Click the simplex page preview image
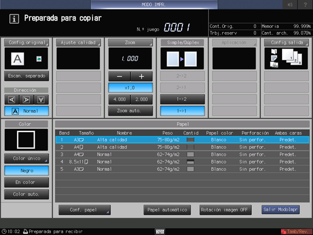Image resolution: width=313 pixels, height=235 pixels. 182,59
